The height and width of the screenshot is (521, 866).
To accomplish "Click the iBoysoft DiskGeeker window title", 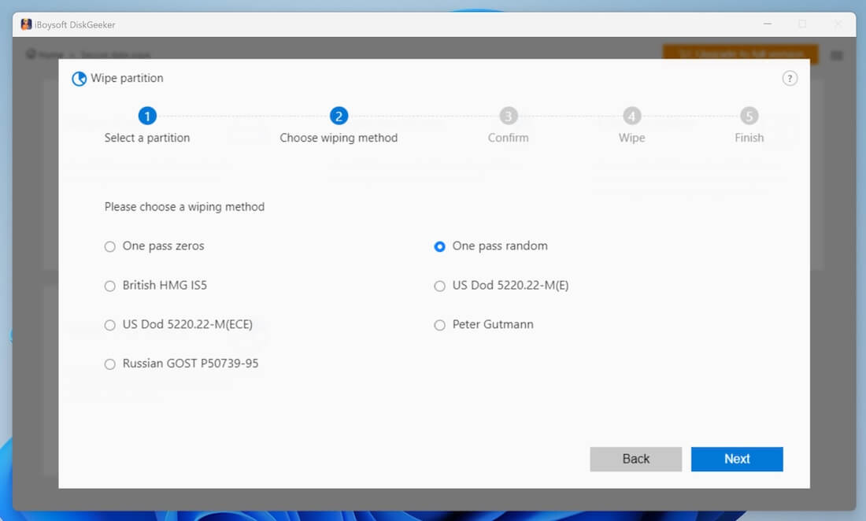I will [75, 25].
